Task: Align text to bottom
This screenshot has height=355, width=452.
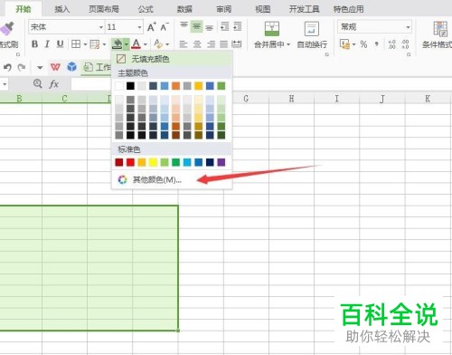Action: coord(209,27)
